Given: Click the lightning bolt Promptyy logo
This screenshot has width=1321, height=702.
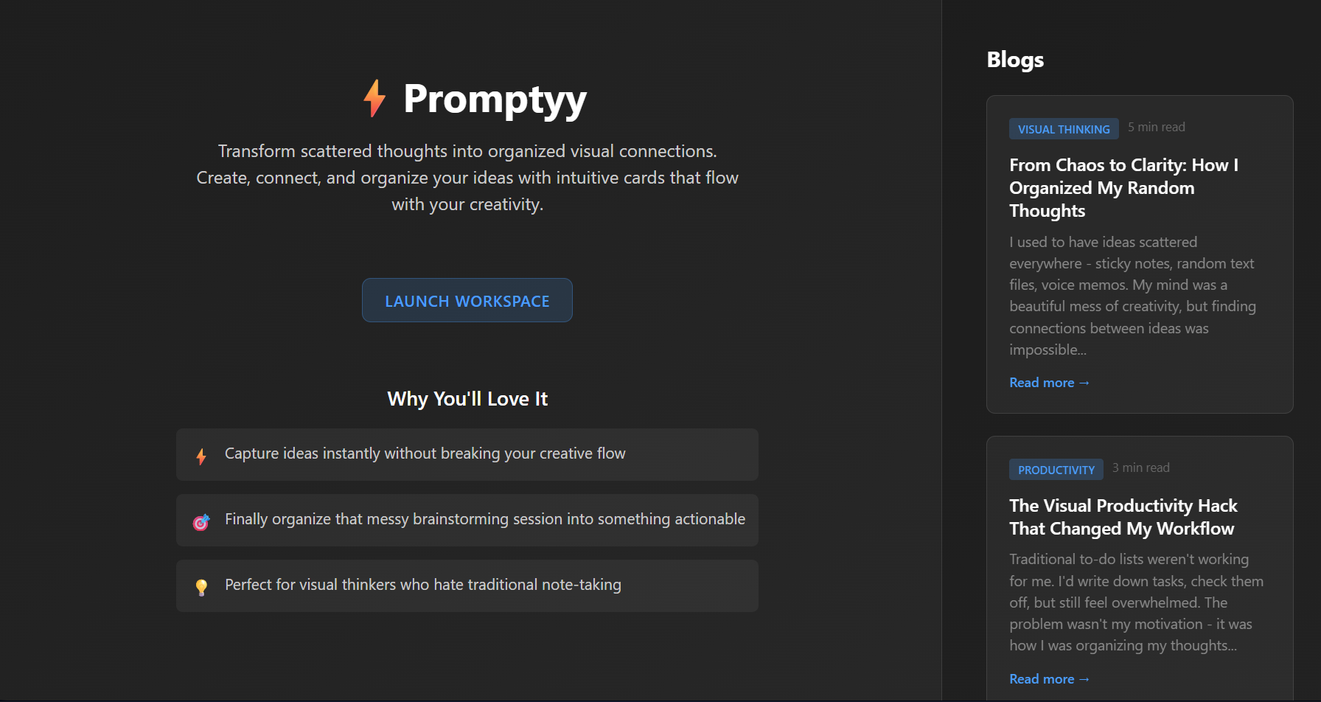Looking at the screenshot, I should click(374, 98).
